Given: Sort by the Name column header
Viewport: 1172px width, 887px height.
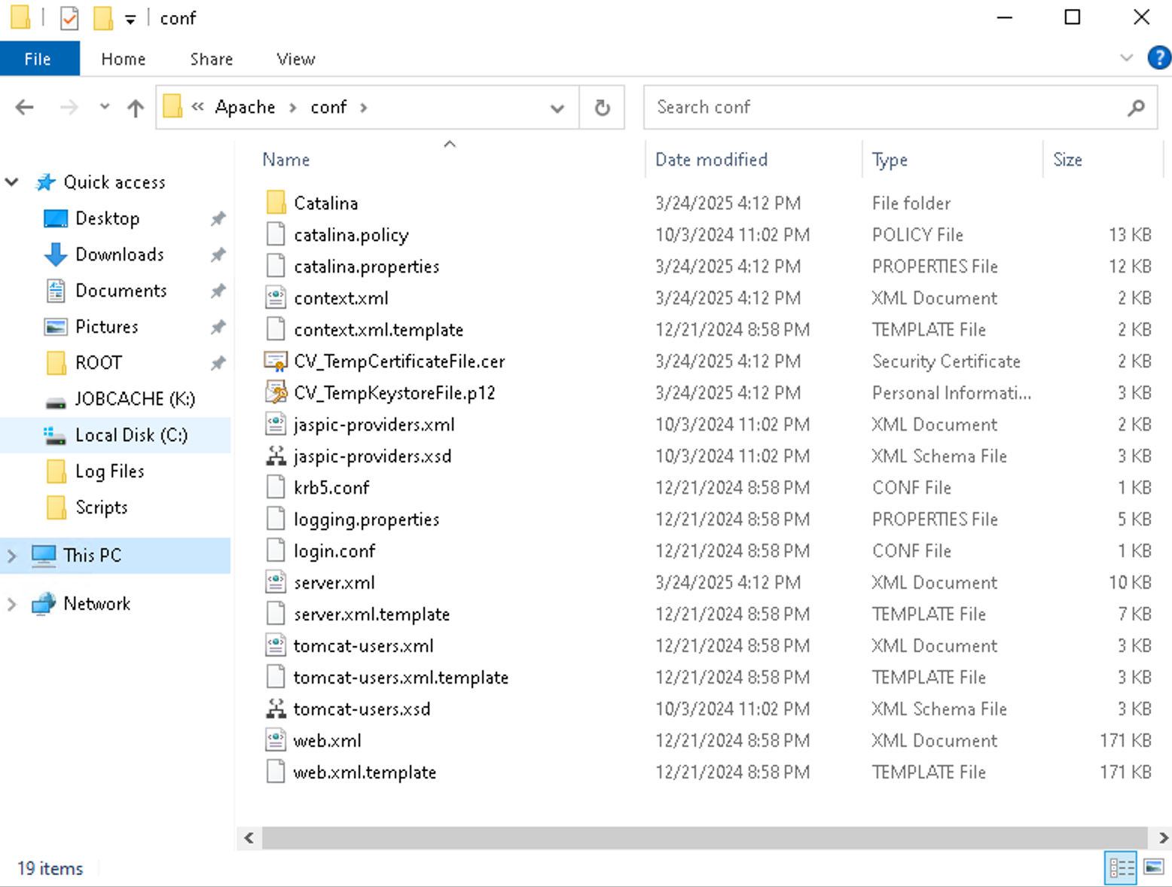Looking at the screenshot, I should click(x=286, y=160).
